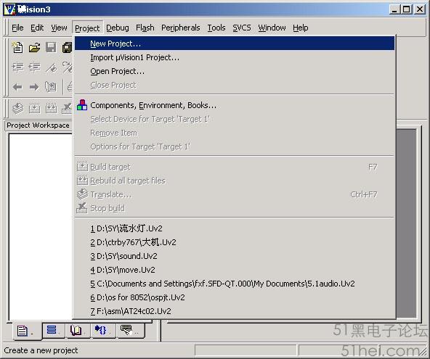Viewport: 430px width, 359px height.
Task: Switch to the Regs workspace tab
Action: point(54,330)
